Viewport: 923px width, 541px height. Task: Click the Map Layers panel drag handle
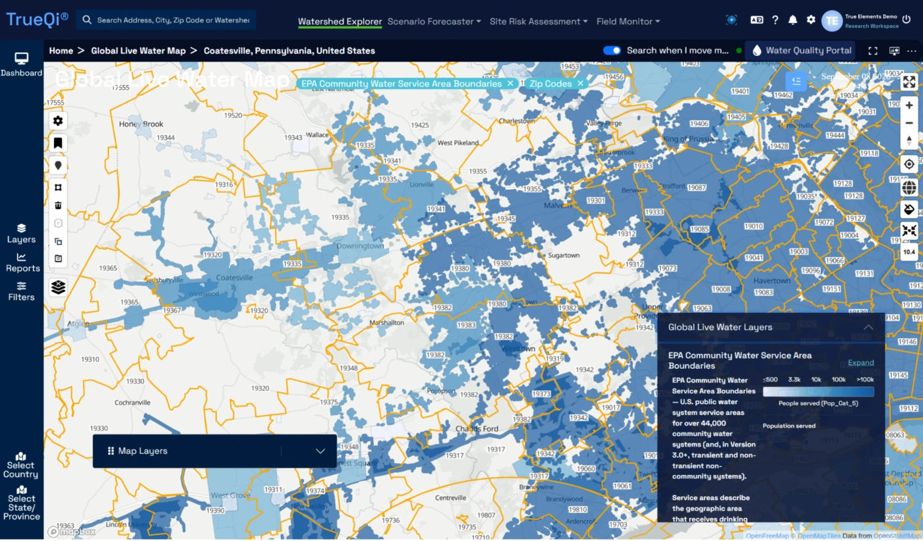point(111,451)
